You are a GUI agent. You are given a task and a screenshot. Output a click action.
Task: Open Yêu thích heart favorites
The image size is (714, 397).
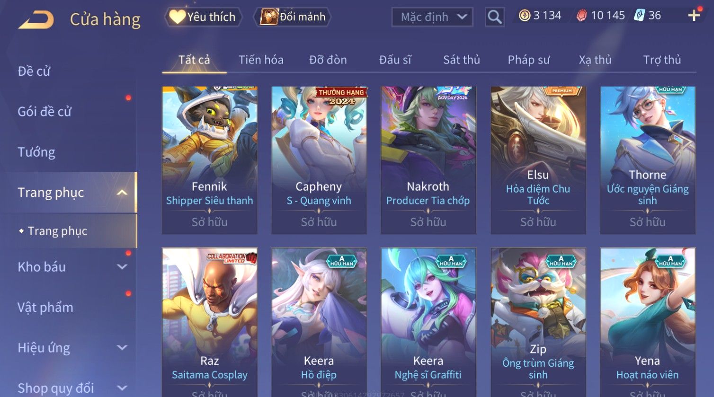point(203,17)
